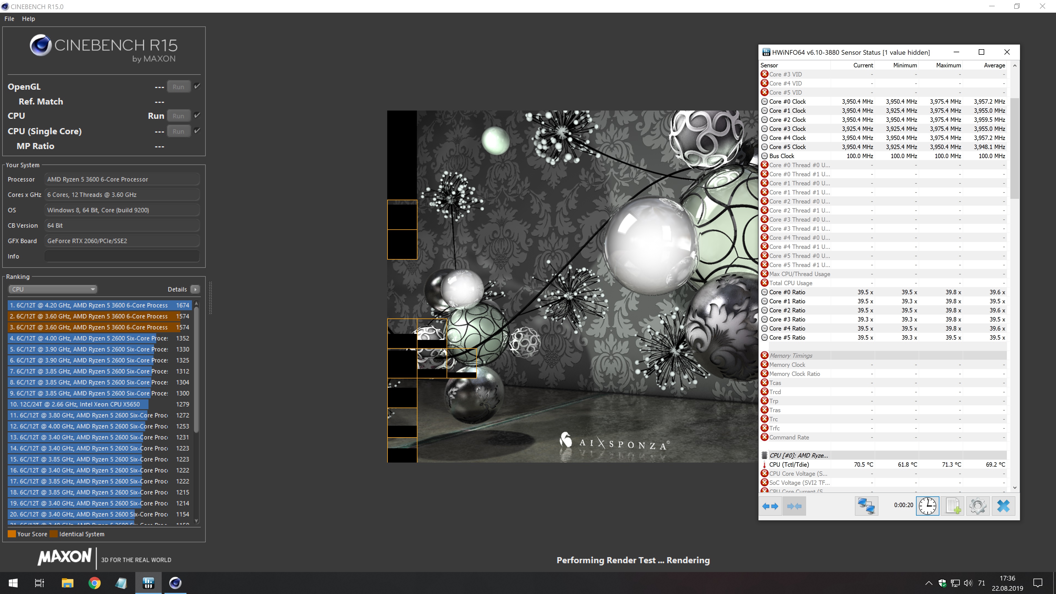This screenshot has width=1056, height=594.
Task: Toggle the OpenGL test checkmark
Action: click(197, 86)
